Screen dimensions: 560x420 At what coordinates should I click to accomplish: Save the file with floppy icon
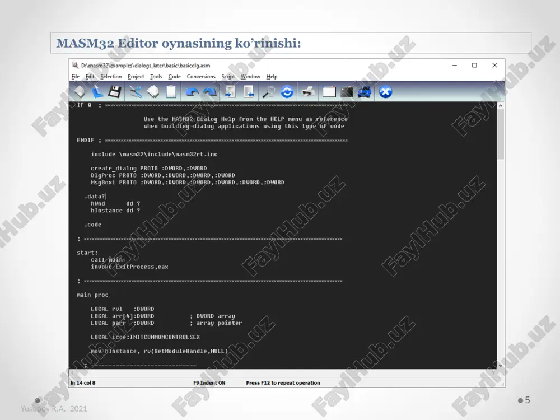[x=115, y=92]
